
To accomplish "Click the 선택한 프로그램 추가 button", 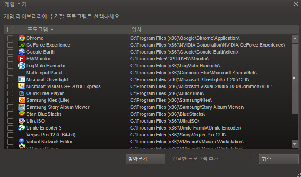I will 212,159.
